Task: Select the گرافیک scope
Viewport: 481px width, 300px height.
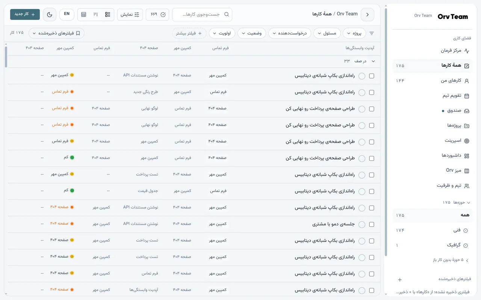Action: tap(433, 245)
